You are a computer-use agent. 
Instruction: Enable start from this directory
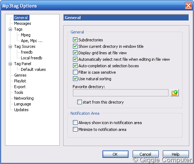[79, 102]
